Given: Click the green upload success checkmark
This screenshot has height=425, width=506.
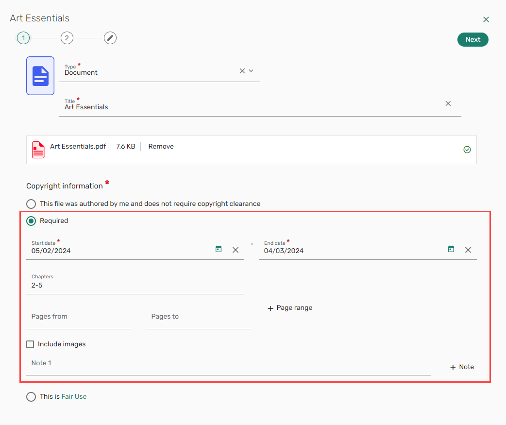Looking at the screenshot, I should tap(467, 150).
